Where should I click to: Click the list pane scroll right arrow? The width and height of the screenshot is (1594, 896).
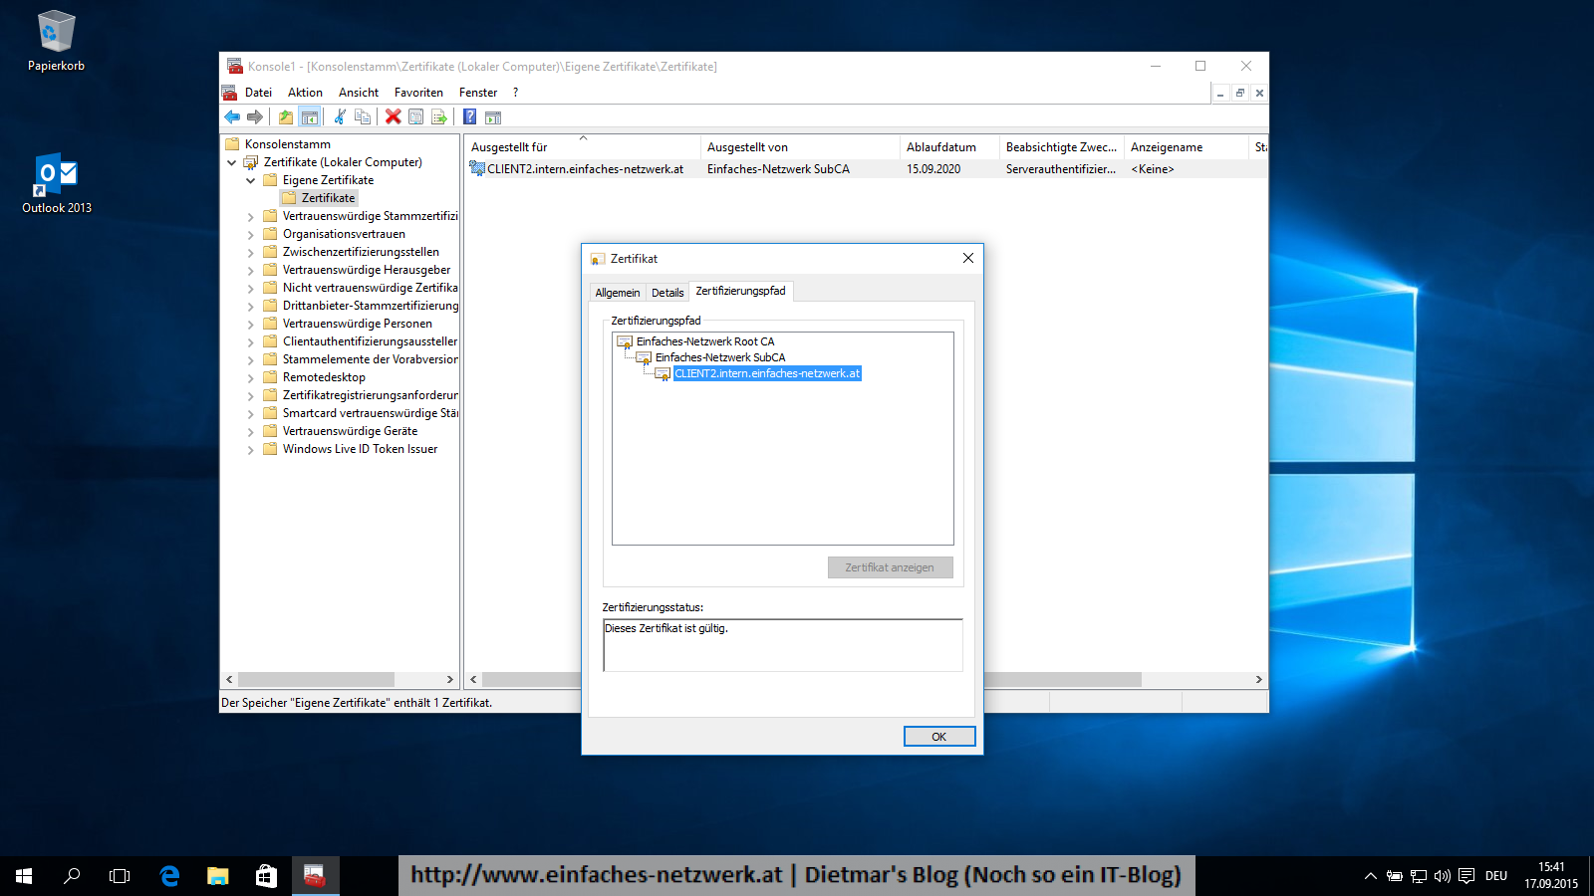coord(1258,680)
